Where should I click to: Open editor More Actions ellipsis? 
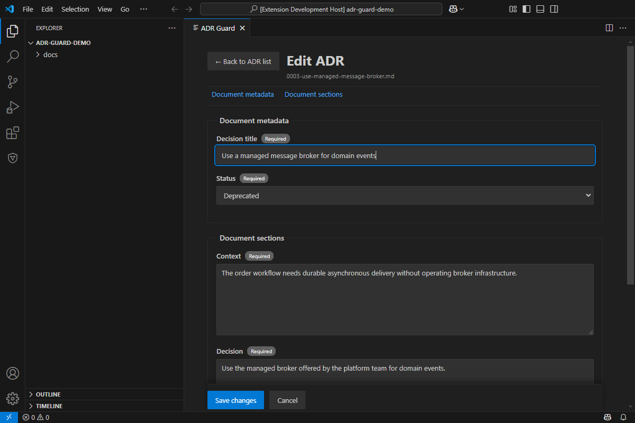(623, 27)
